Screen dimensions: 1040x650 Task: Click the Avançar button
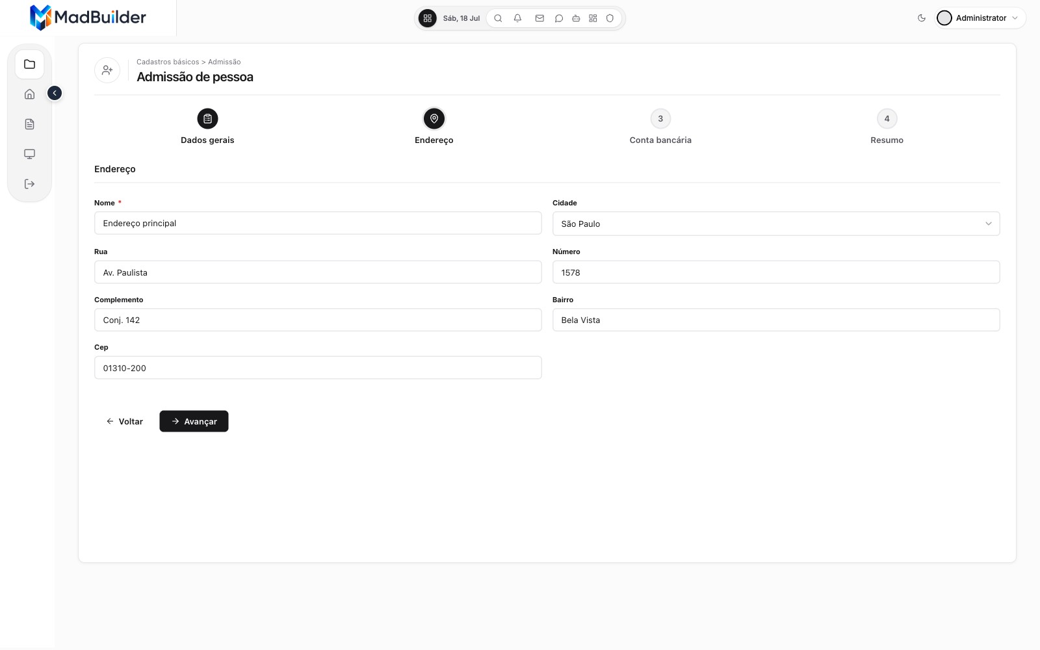tap(194, 421)
